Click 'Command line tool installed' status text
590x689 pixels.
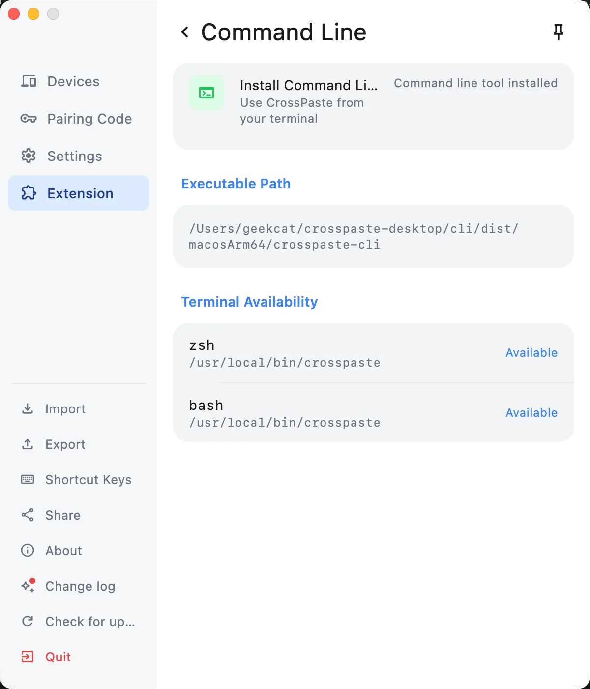pos(476,83)
